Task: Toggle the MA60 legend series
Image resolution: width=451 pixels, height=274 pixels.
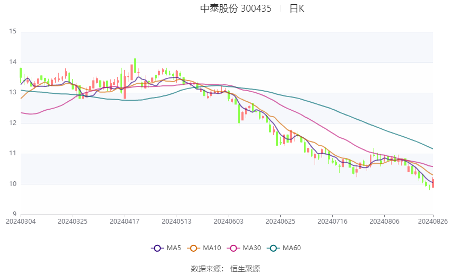Action: [284, 248]
